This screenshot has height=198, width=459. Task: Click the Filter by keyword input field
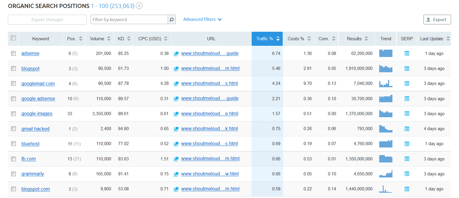(x=129, y=20)
